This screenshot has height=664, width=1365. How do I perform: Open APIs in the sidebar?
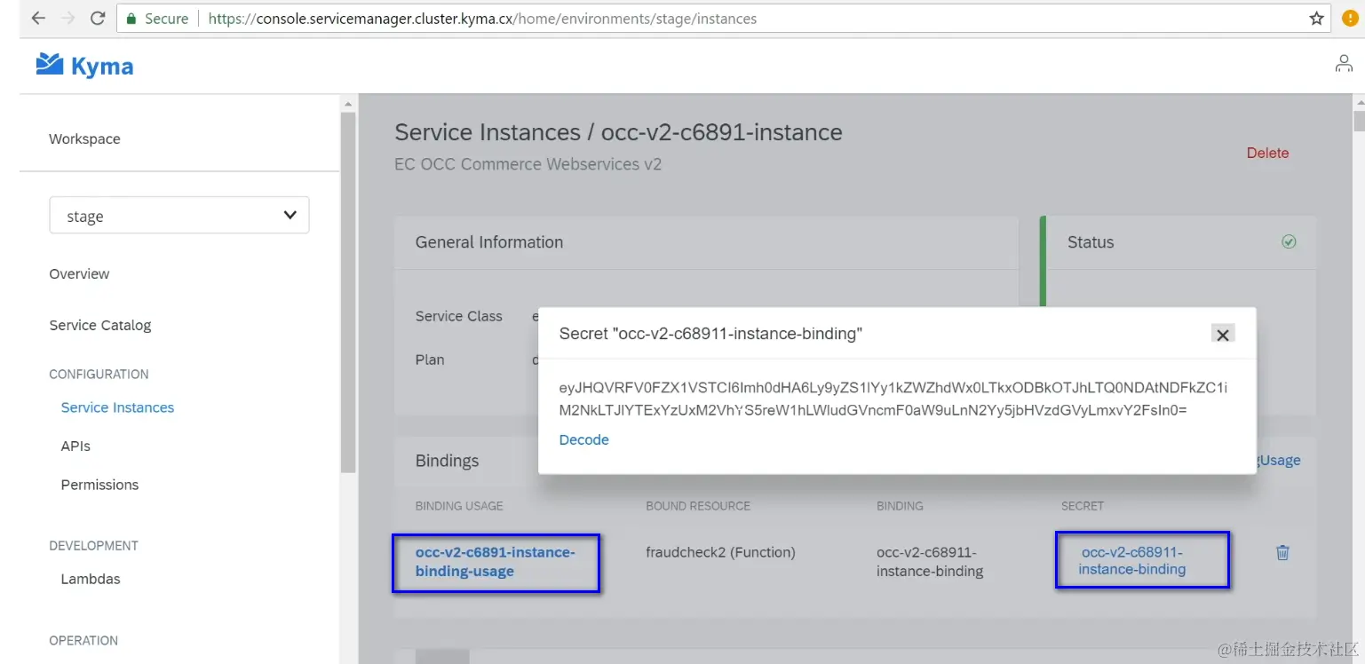click(x=75, y=447)
